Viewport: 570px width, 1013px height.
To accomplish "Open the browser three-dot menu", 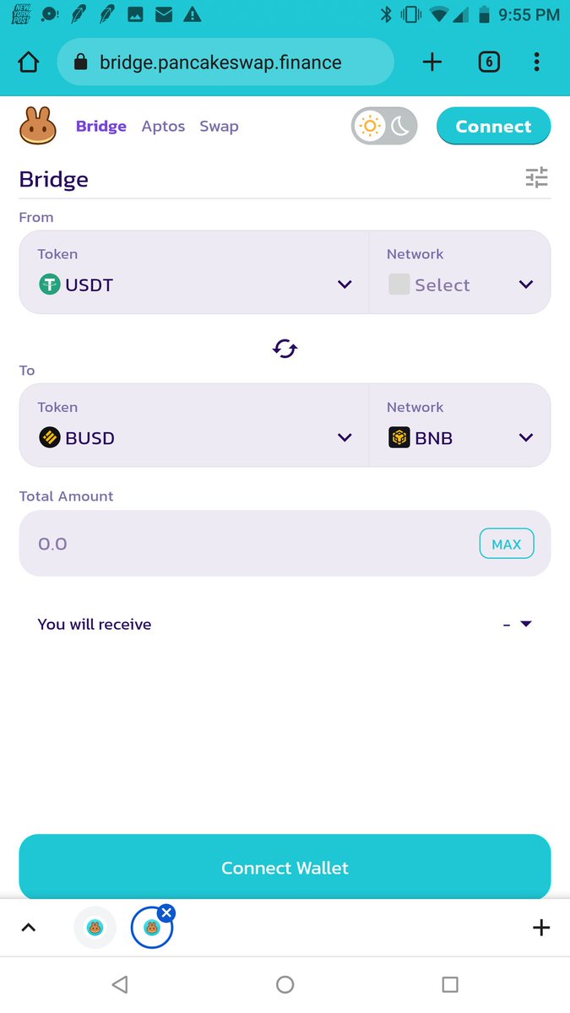I will pyautogui.click(x=537, y=62).
